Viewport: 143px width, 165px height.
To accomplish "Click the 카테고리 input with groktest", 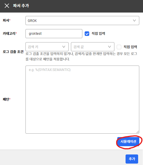I will [x=54, y=34].
